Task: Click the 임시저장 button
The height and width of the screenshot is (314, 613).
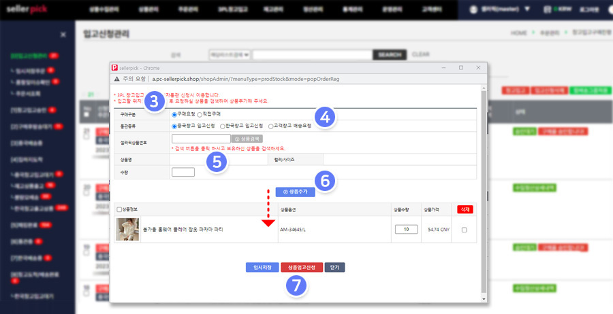Action: tap(262, 268)
